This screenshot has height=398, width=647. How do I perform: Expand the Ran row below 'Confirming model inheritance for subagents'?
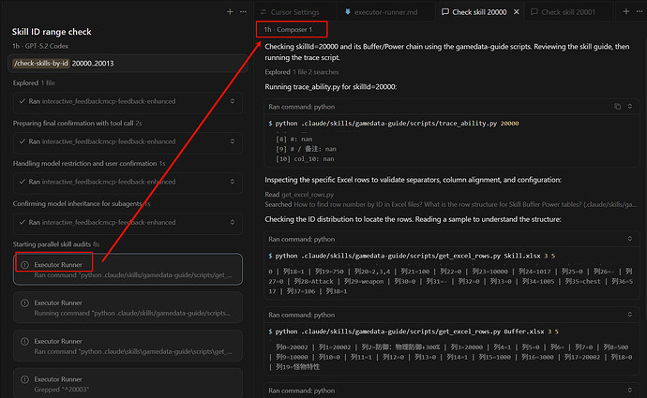pos(233,222)
